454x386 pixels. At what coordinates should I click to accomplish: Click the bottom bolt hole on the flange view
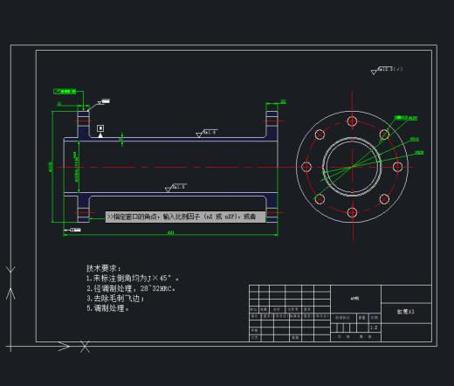tap(352, 212)
